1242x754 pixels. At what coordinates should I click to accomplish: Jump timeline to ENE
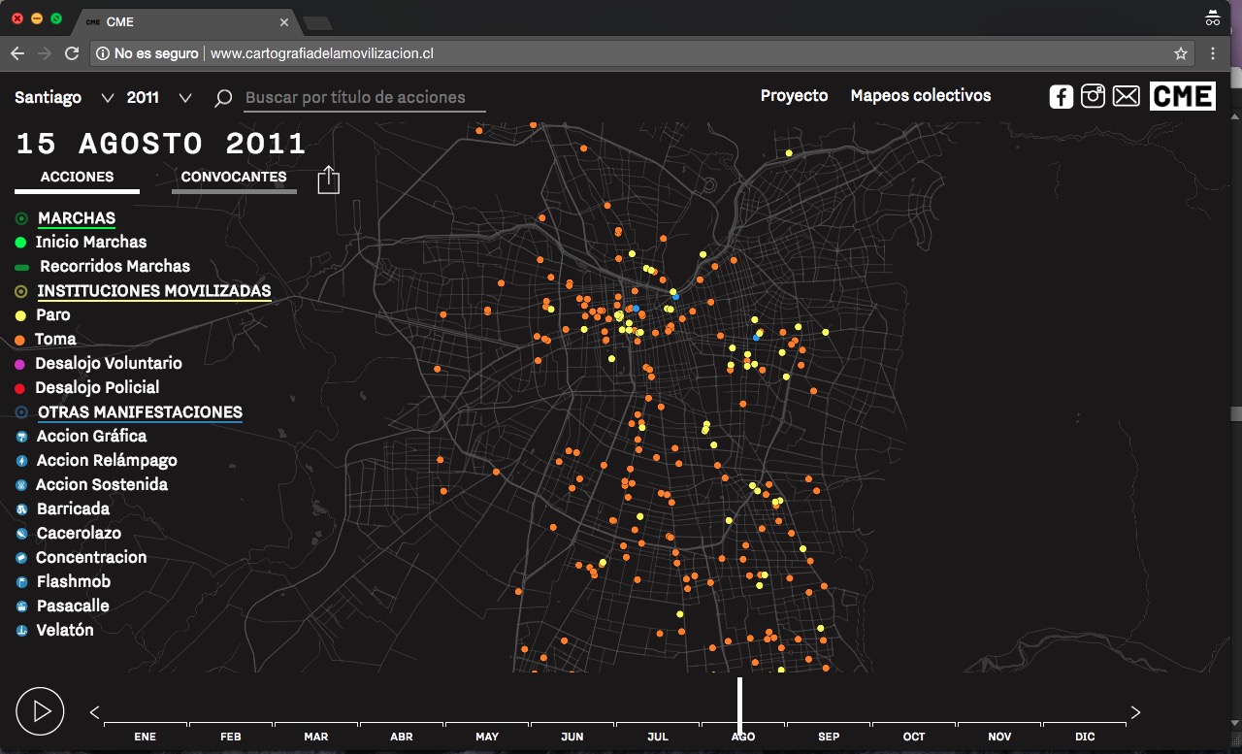(146, 737)
